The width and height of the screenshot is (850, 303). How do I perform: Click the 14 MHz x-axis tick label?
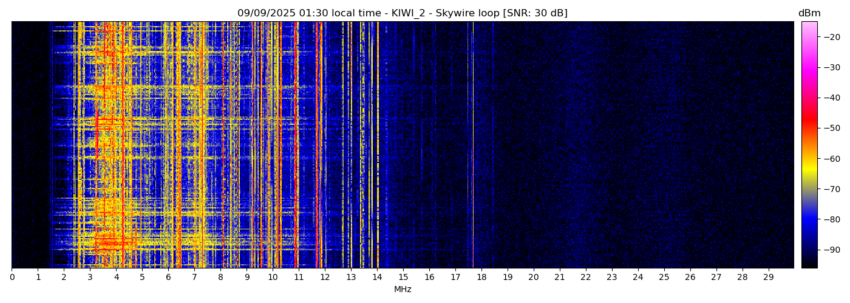click(377, 278)
